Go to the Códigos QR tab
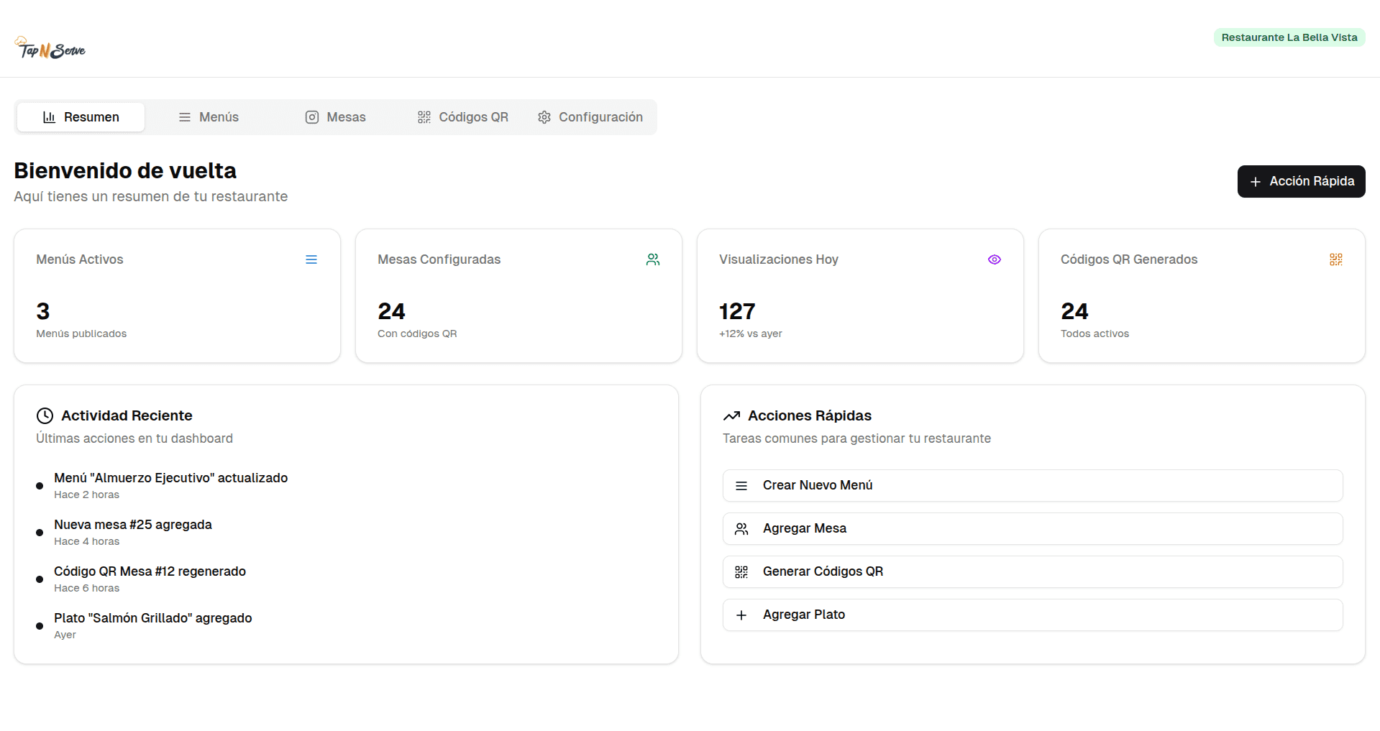 coord(462,117)
